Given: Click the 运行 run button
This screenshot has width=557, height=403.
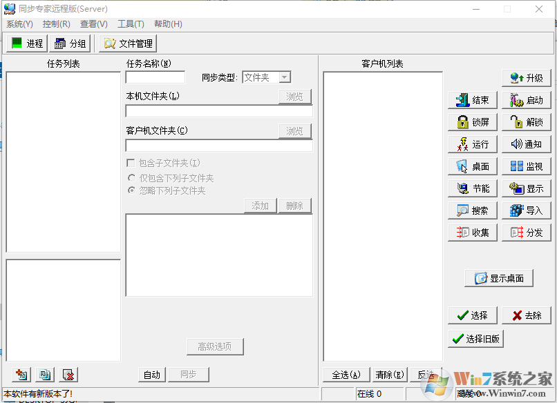Looking at the screenshot, I should click(473, 144).
